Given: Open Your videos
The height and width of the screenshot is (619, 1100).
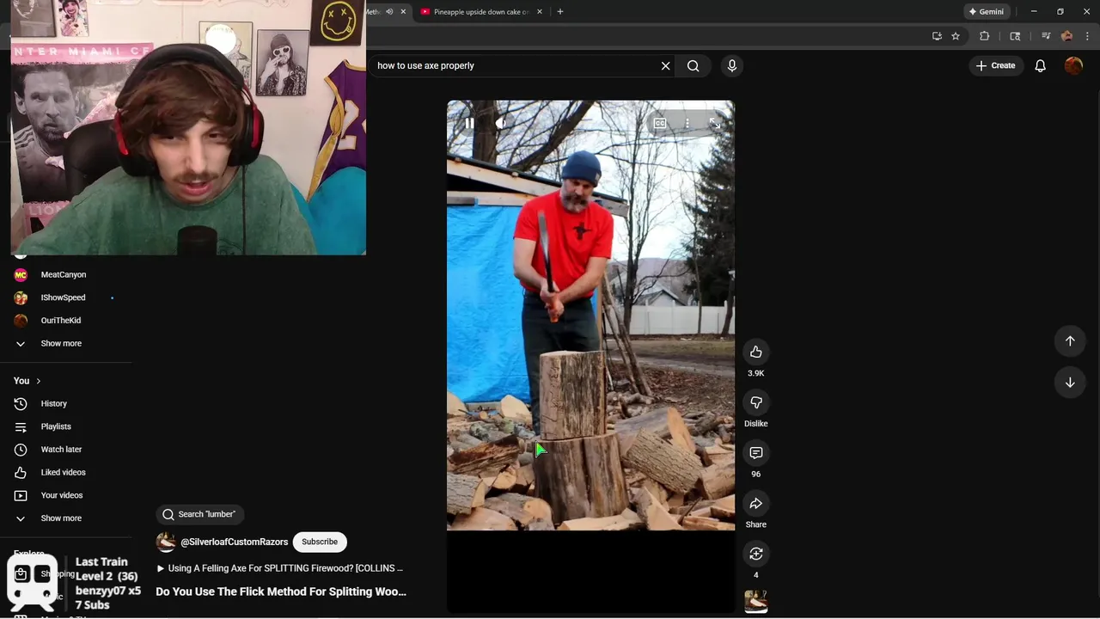Looking at the screenshot, I should point(62,495).
